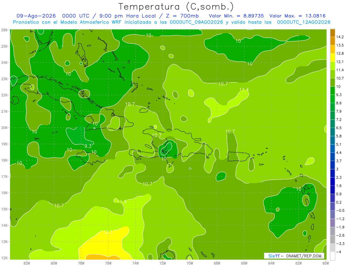The height and width of the screenshot is (267, 346).
Task: Click the latitude axis label "26N"
Action: click(4, 30)
